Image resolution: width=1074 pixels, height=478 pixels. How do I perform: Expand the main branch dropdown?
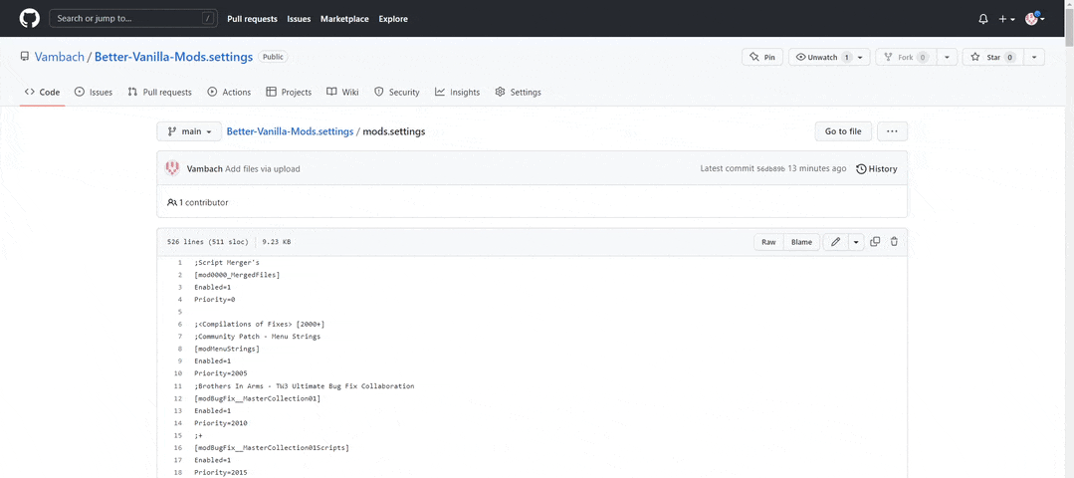189,131
